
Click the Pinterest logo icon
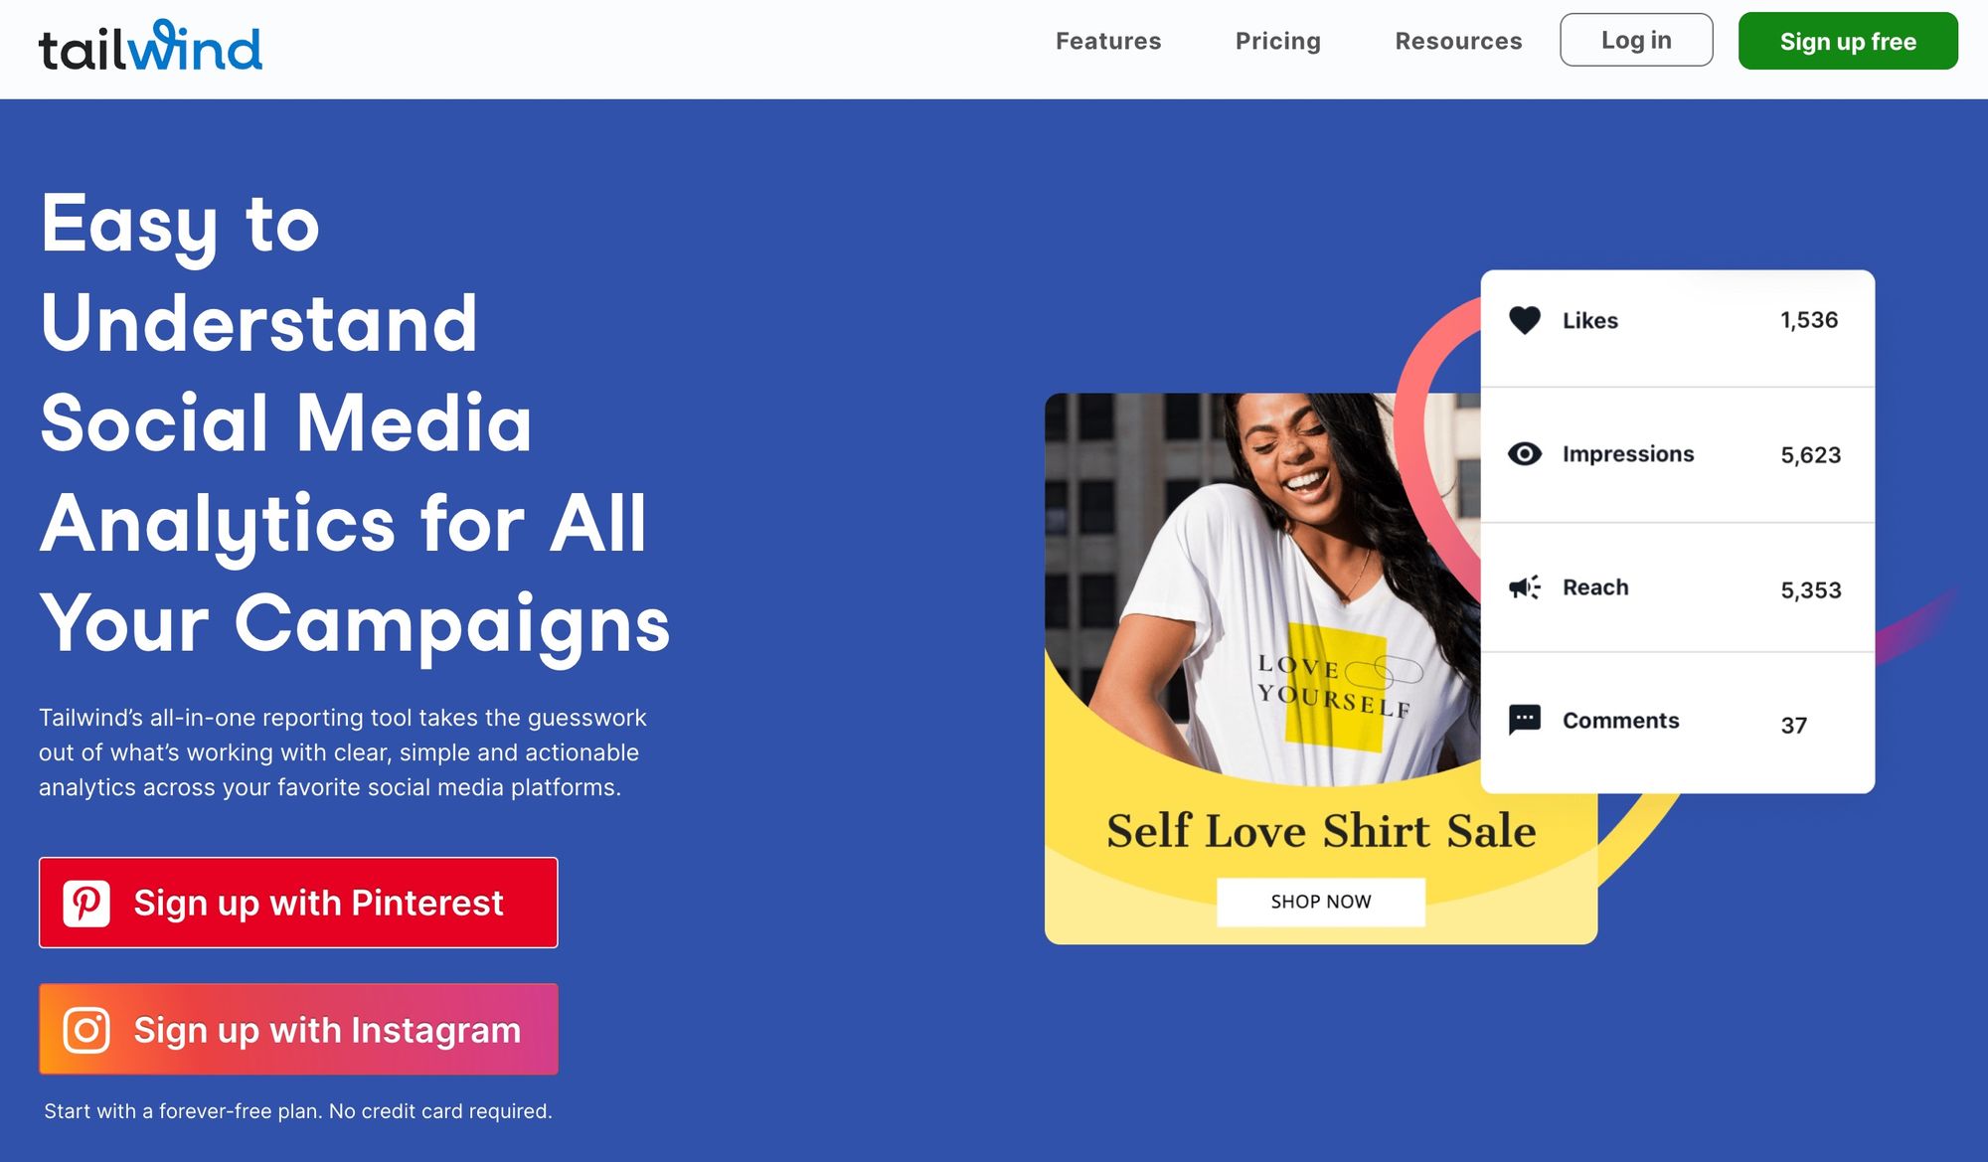click(88, 902)
